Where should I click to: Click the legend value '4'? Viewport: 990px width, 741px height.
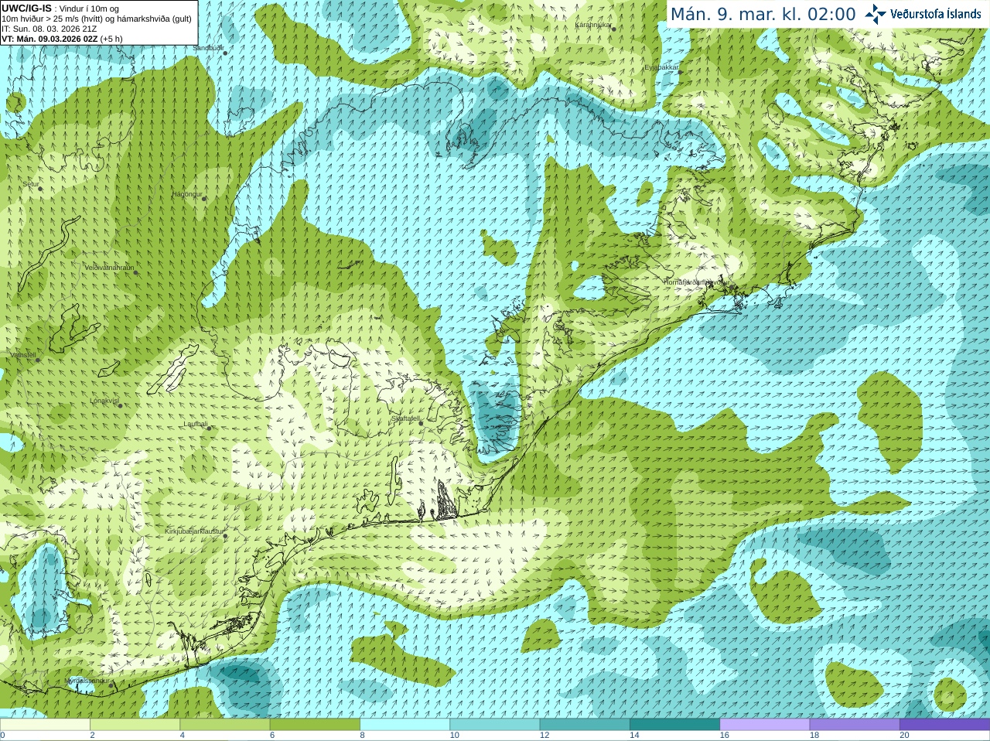coord(182,736)
